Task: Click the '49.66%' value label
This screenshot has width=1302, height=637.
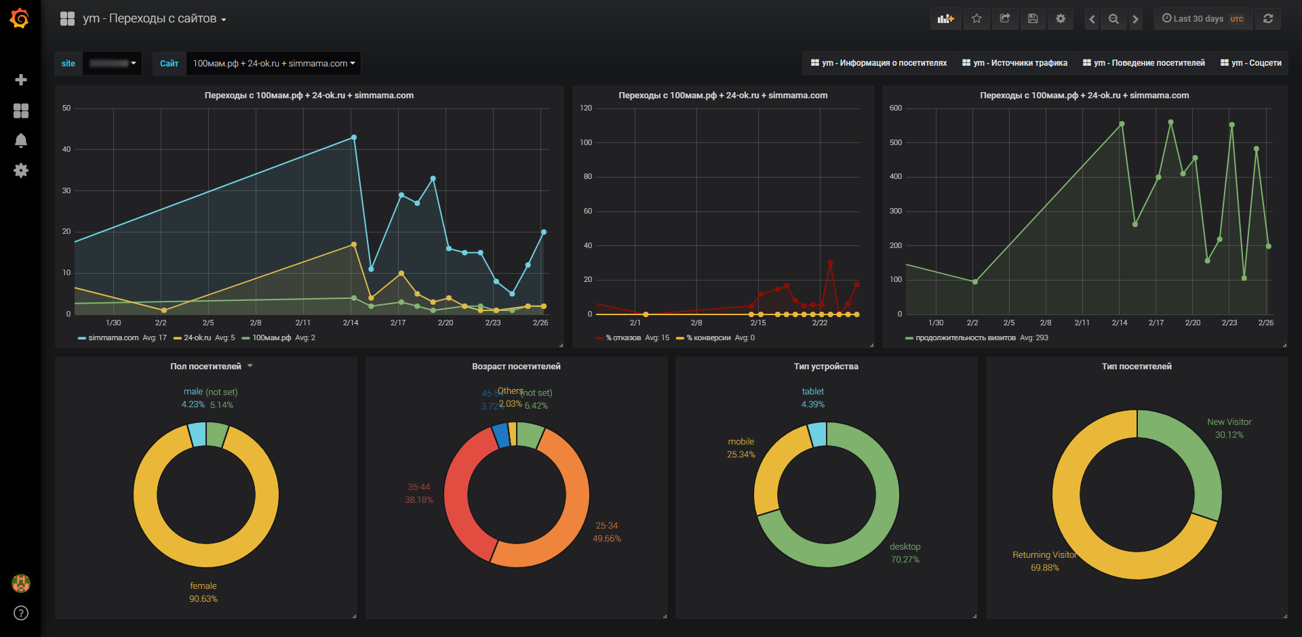Action: [x=606, y=539]
